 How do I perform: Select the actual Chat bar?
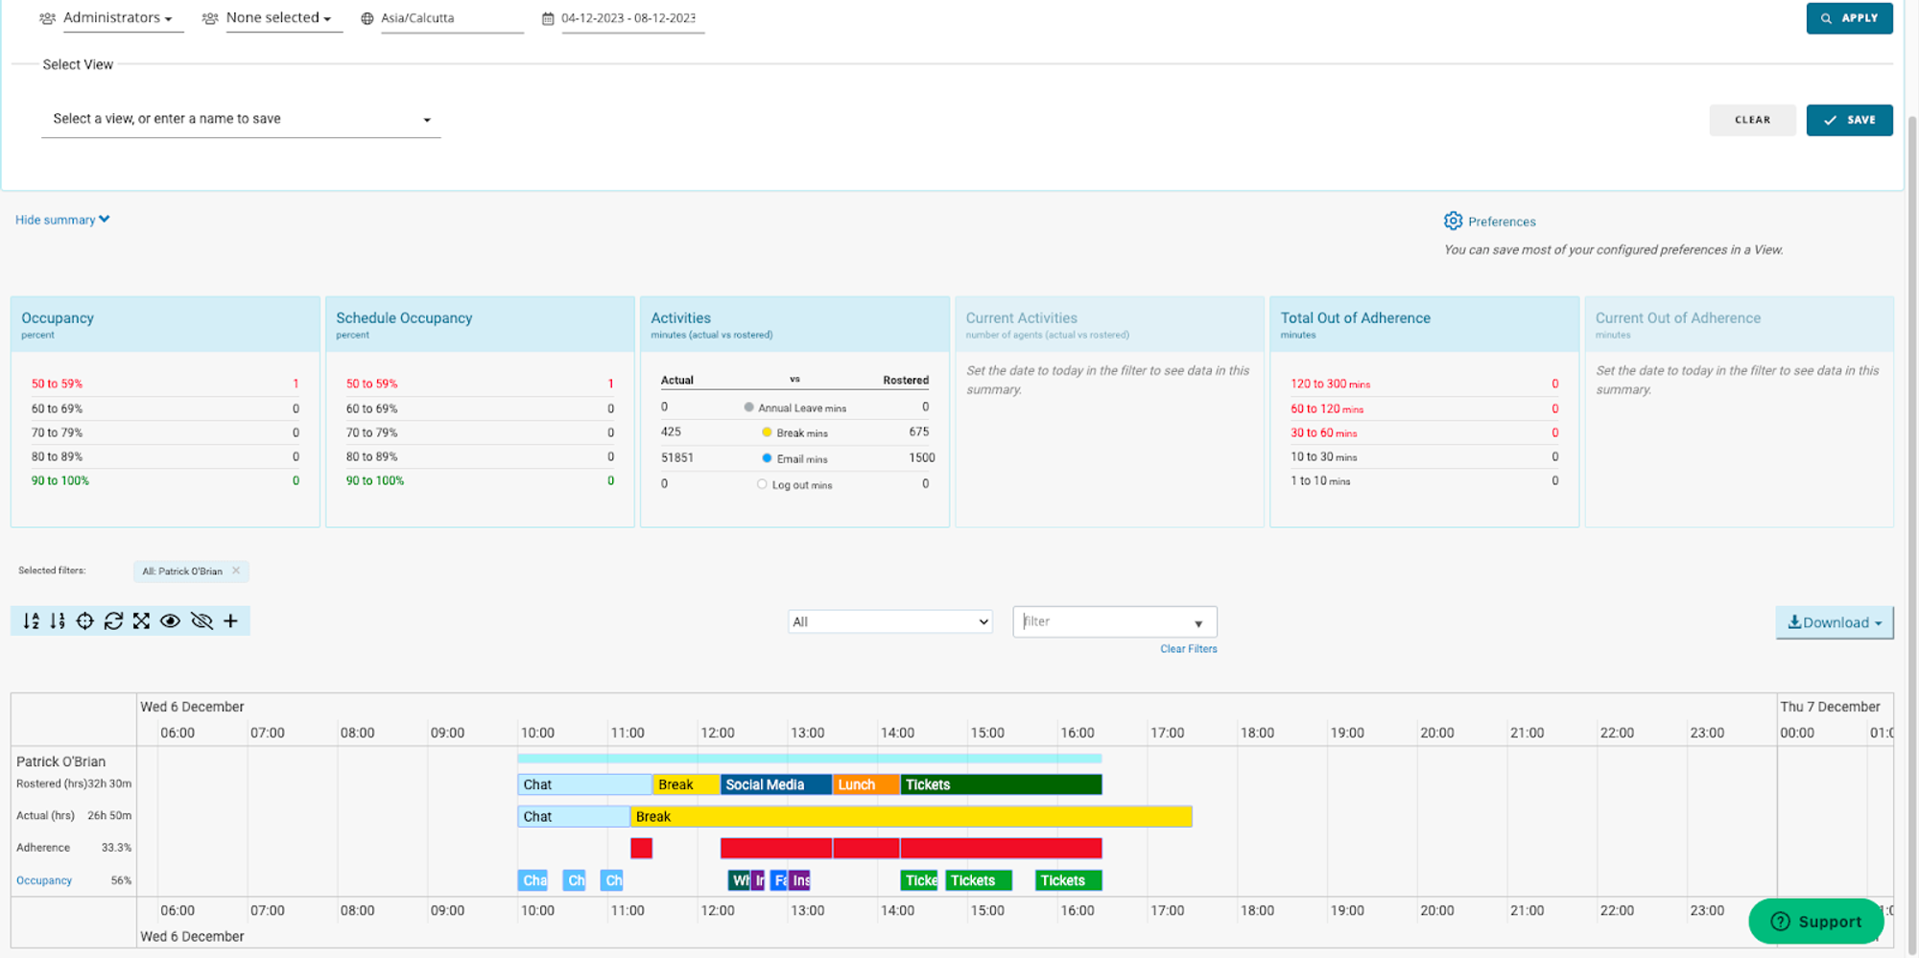(573, 816)
